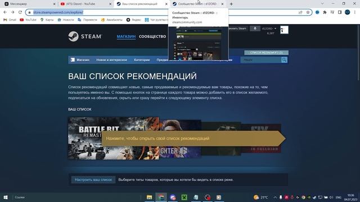Open the Minecraft taskbar icon
Viewport: 360px width, 202px height.
[x=184, y=197]
